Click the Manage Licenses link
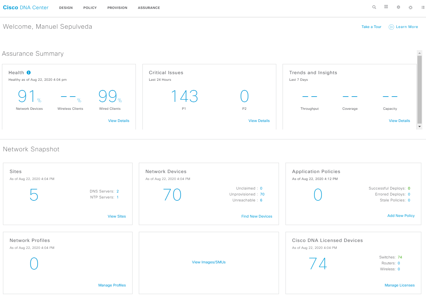 400,285
